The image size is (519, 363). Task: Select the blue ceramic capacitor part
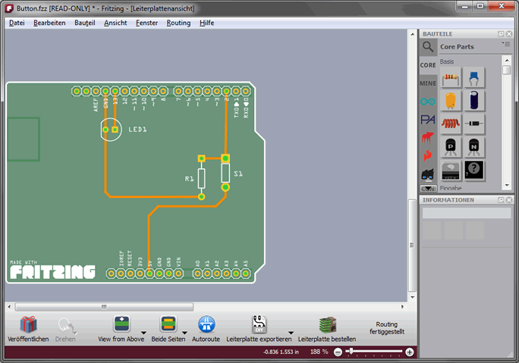pos(474,77)
